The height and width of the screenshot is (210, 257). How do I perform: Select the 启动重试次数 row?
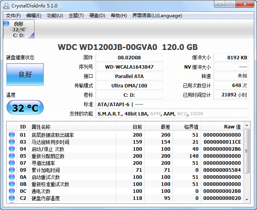coord(125,177)
